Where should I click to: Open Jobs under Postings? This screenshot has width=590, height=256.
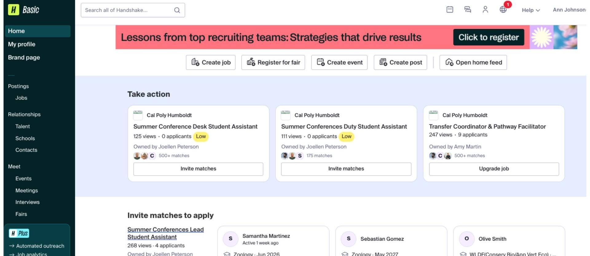click(x=21, y=98)
